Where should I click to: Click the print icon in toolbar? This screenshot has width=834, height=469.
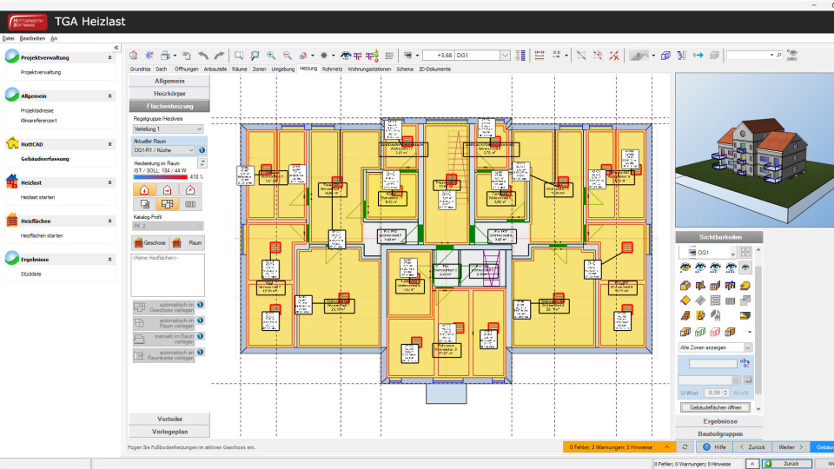(165, 55)
